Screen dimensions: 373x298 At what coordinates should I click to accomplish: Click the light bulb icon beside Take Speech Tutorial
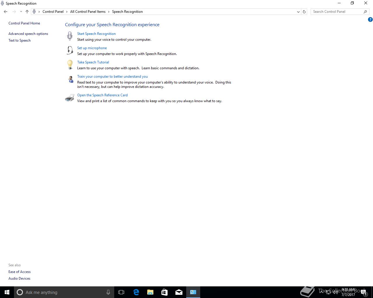pos(70,65)
